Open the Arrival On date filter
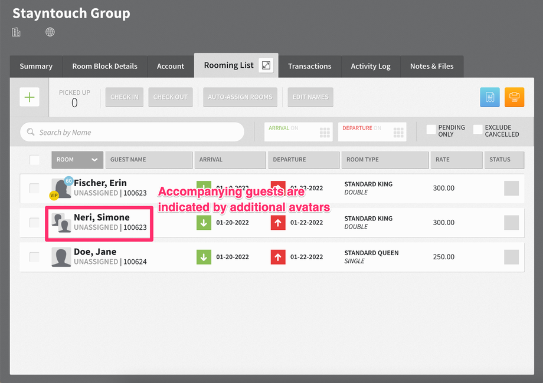The width and height of the screenshot is (543, 383). 298,132
